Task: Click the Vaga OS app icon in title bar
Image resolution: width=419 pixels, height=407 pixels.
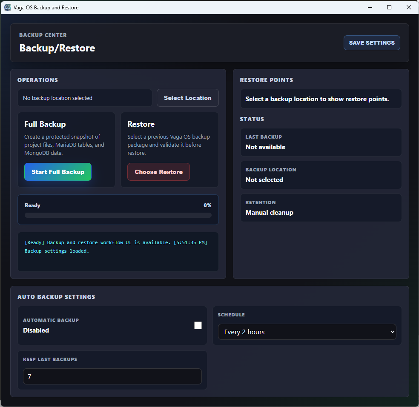Action: click(x=8, y=7)
